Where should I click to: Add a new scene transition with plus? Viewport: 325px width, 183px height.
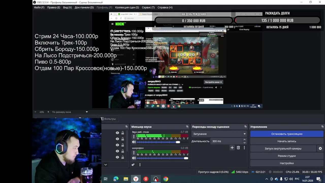click(232, 147)
